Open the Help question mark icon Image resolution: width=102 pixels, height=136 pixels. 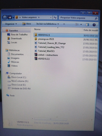click(x=94, y=25)
